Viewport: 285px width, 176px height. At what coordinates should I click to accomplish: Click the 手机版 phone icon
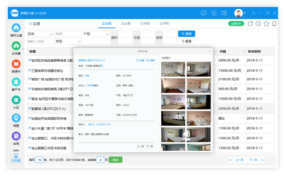(16, 156)
